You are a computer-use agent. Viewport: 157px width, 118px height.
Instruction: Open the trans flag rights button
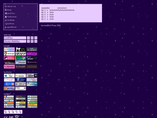[x=32, y=80]
